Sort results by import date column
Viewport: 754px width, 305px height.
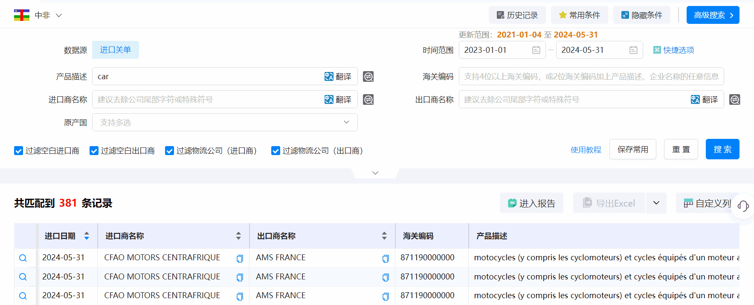coord(87,236)
